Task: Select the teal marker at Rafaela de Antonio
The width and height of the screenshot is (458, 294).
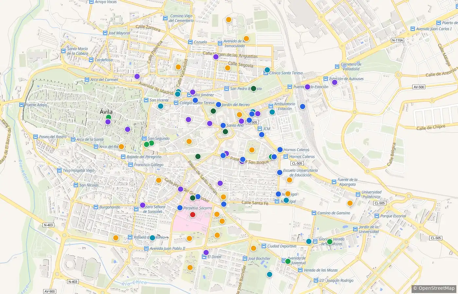Action: [x=152, y=238]
